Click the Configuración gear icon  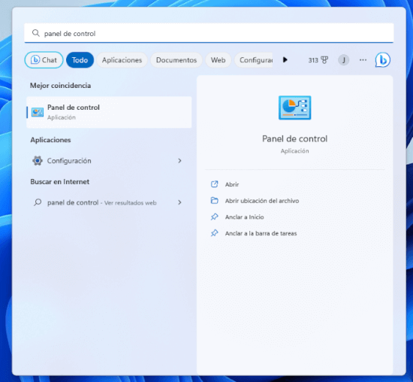(x=38, y=160)
